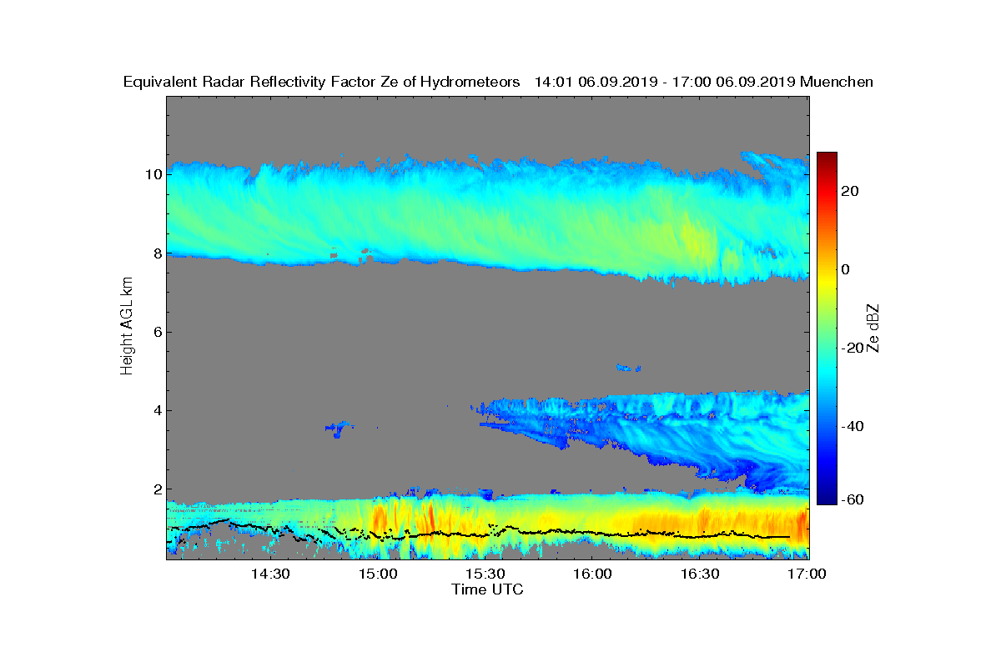Image resolution: width=1001 pixels, height=667 pixels.
Task: Click the dark red top of the colorbar
Action: (827, 157)
